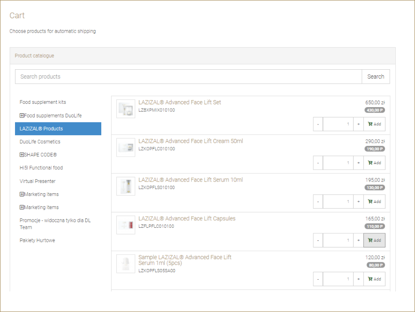Screen dimensions: 415x312
Task: Increase quantity for Advanced Face Lift Set
Action: [x=359, y=124]
